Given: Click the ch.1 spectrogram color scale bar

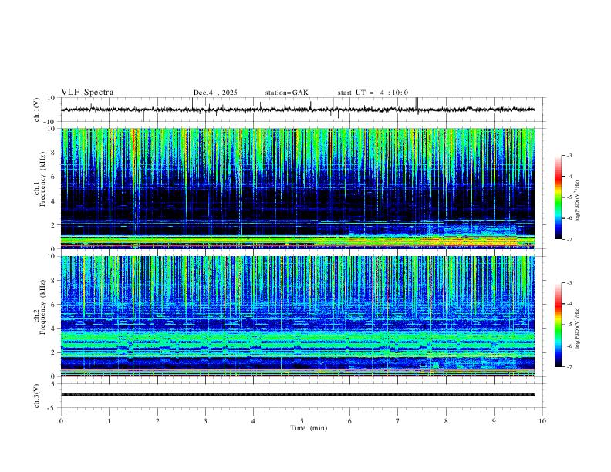Looking at the screenshot, I should point(559,197).
